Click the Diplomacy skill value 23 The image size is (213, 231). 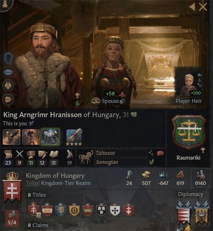coord(8,163)
